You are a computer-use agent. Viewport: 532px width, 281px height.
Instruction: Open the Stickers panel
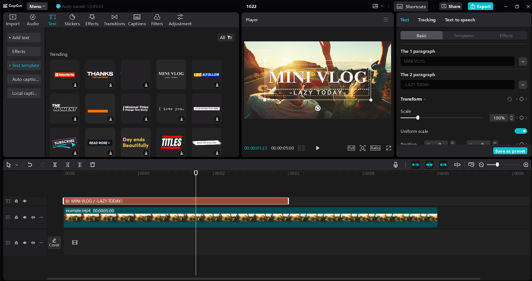(72, 20)
